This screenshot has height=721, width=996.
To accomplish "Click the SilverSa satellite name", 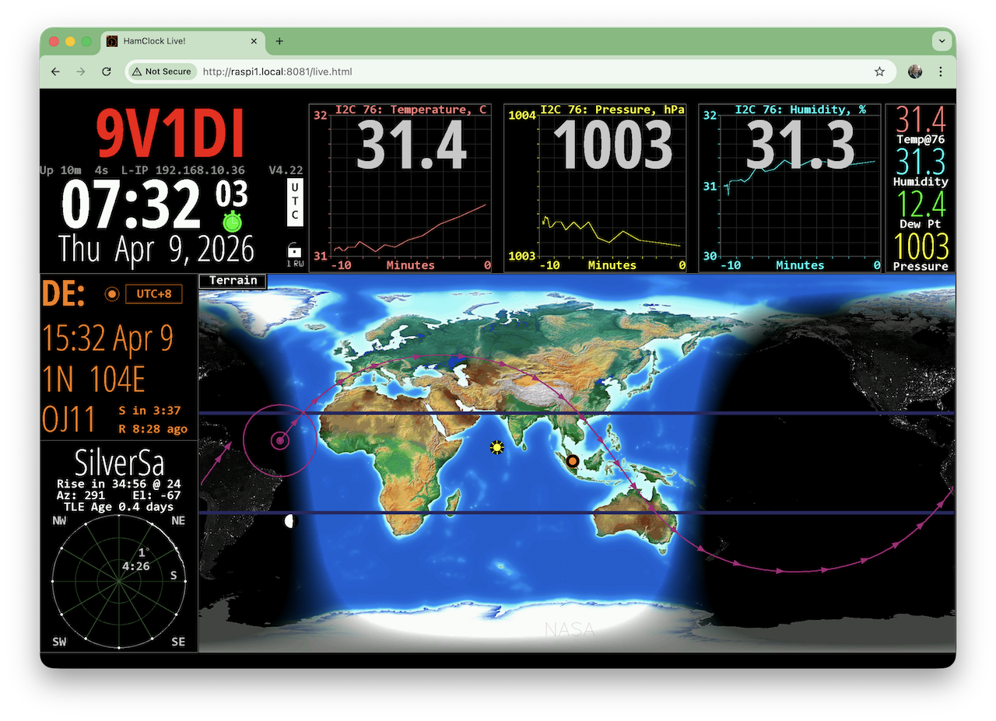I will 119,464.
